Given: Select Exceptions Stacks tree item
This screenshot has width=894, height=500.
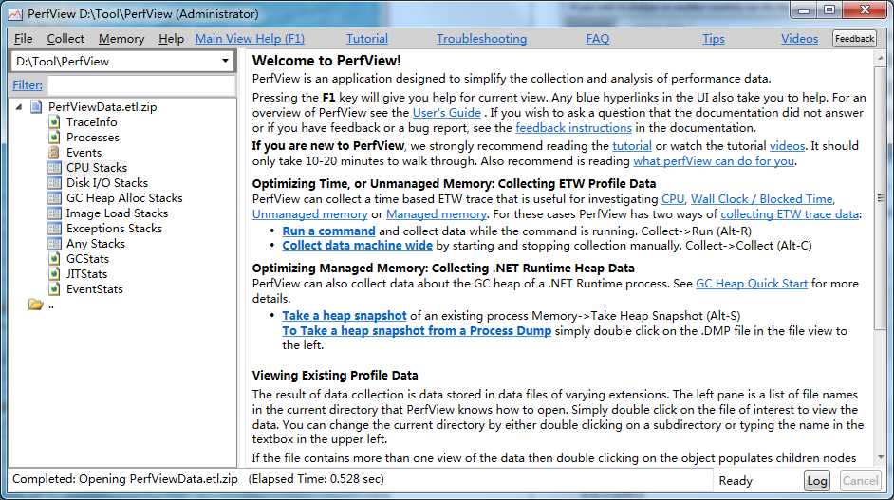Looking at the screenshot, I should pos(114,229).
